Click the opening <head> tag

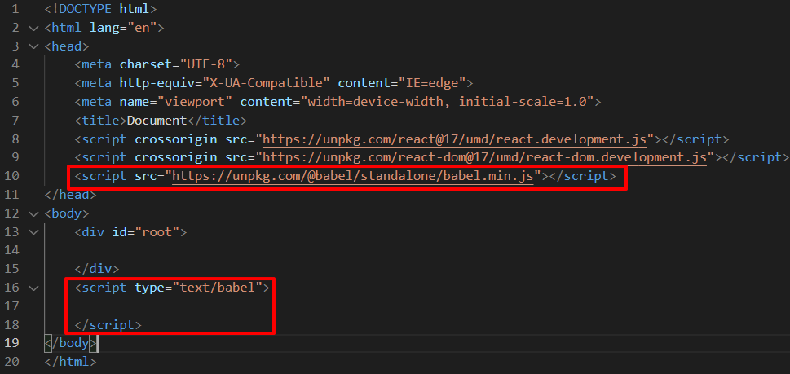(x=67, y=46)
